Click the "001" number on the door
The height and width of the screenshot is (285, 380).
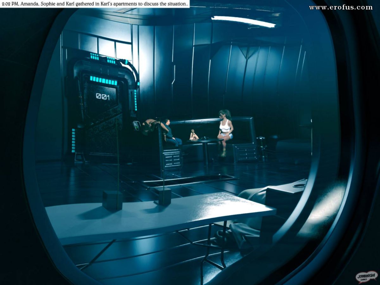click(x=103, y=96)
